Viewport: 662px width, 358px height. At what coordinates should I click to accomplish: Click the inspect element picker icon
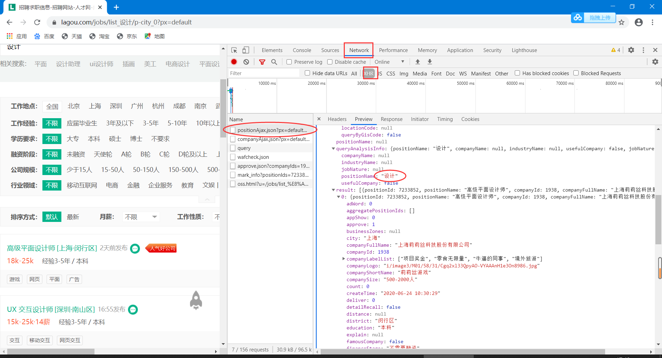click(234, 50)
